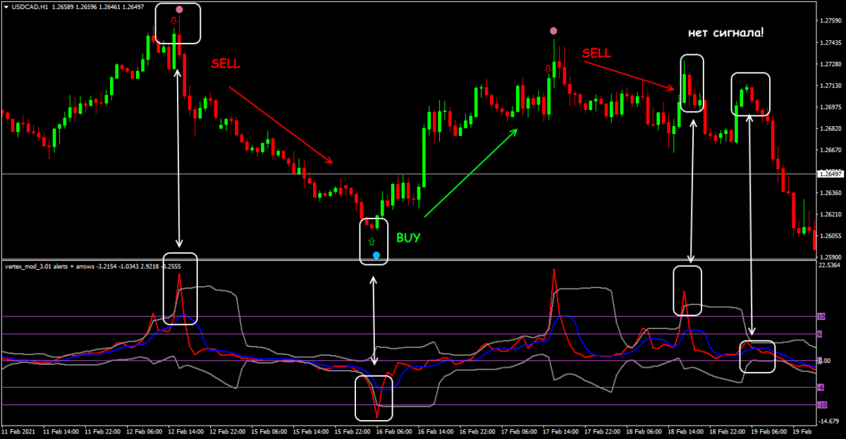Select the long red diagonal downtrend arrow

pyautogui.click(x=281, y=125)
